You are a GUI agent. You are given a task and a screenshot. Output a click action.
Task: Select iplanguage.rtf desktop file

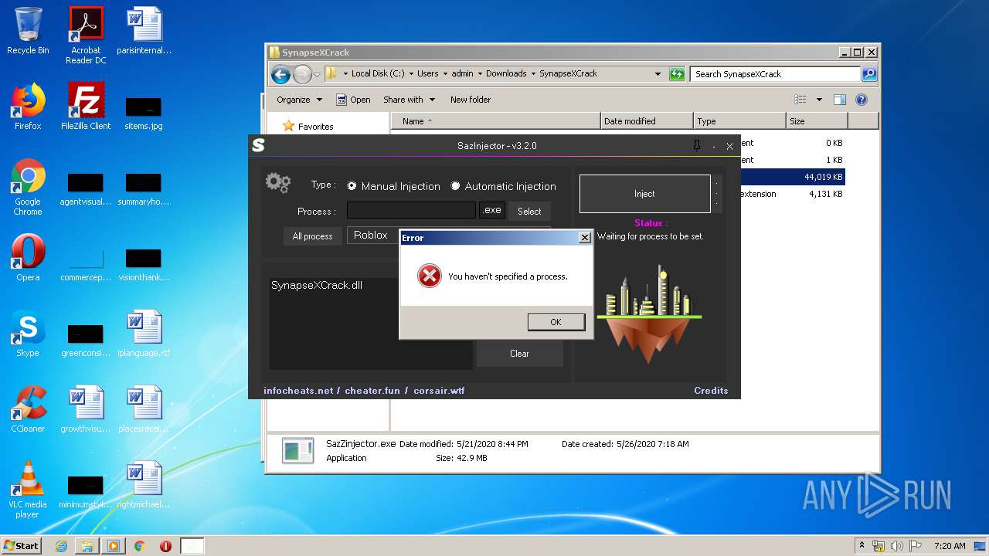click(x=144, y=334)
